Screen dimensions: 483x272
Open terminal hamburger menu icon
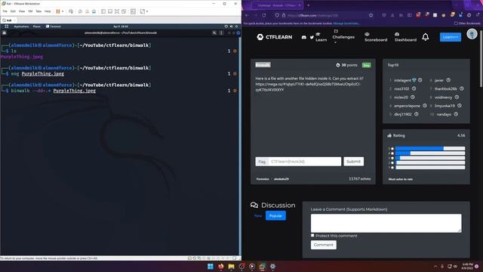point(221,32)
